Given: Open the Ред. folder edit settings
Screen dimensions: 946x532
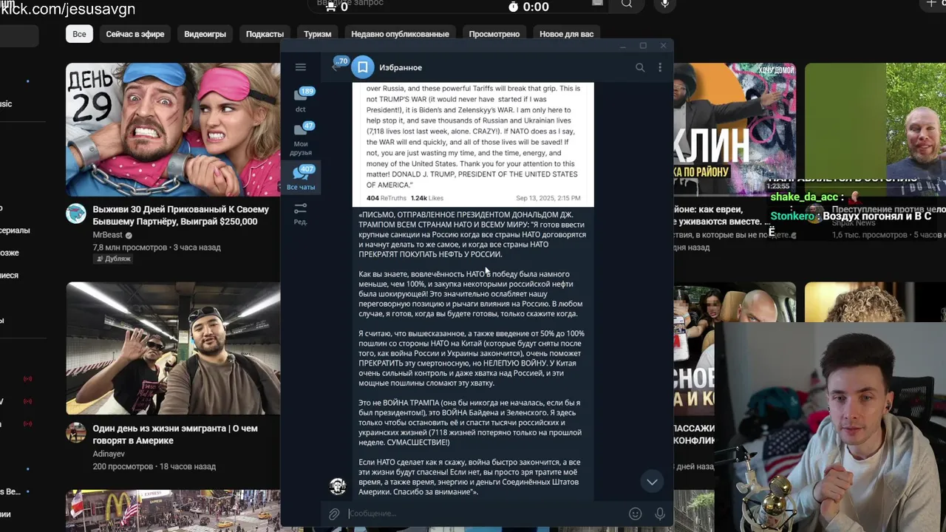Looking at the screenshot, I should 301,214.
